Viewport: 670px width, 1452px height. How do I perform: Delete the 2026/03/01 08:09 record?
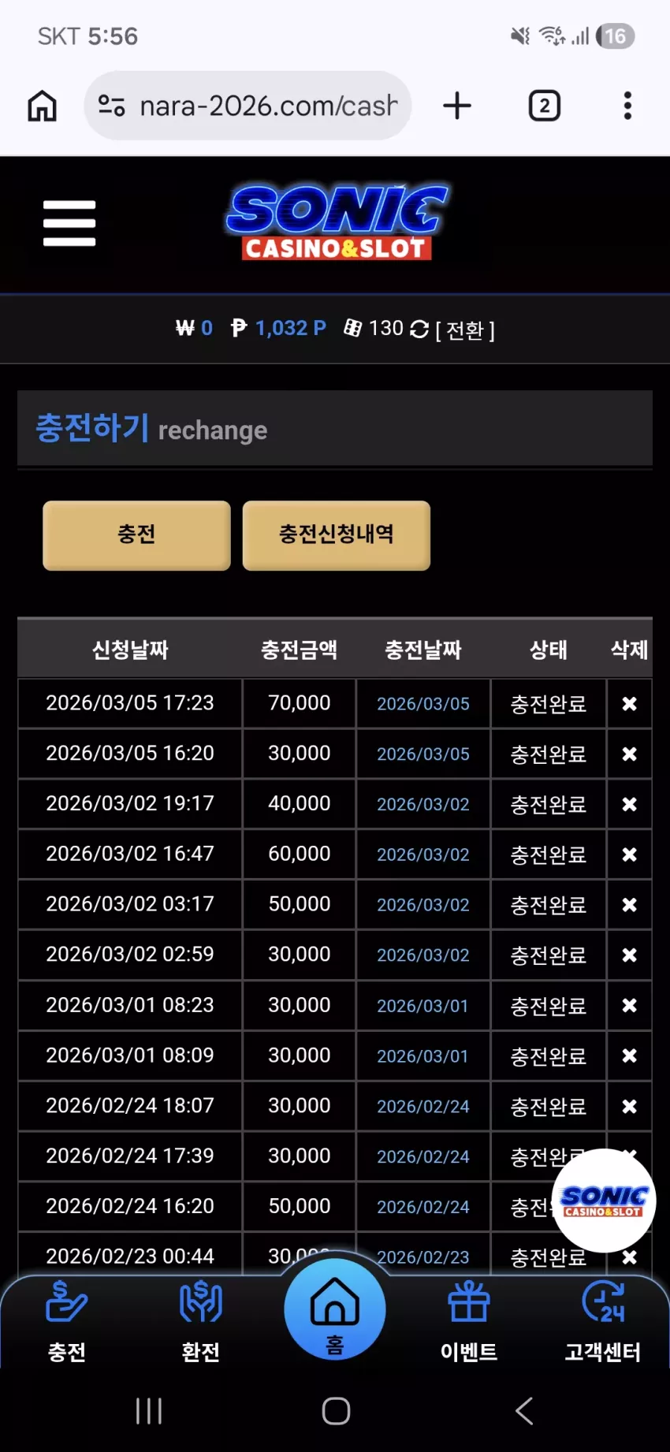click(629, 1055)
